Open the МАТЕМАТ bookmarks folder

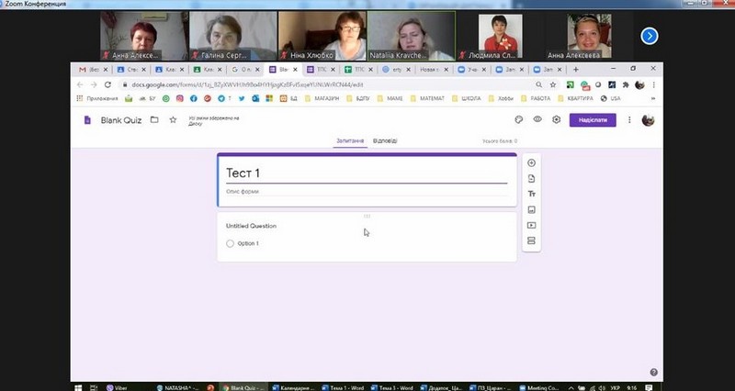coord(427,98)
